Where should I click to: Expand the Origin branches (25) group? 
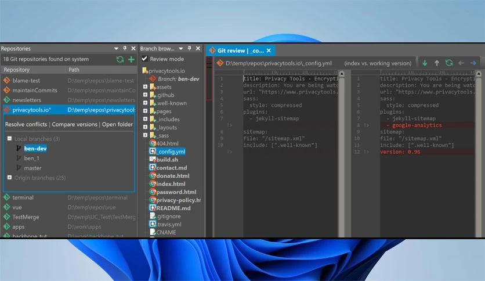click(10, 178)
